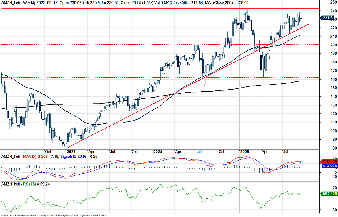Click the 150 price axis label
338x217 pixels.
point(334,88)
